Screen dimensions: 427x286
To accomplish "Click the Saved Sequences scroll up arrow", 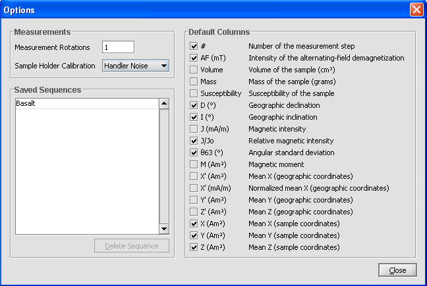I will pyautogui.click(x=164, y=103).
